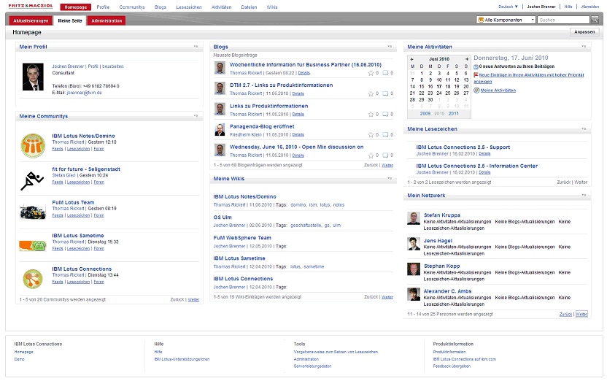Click Weiter in Mein Netzwerk pager
This screenshot has width=607, height=381.
[581, 315]
